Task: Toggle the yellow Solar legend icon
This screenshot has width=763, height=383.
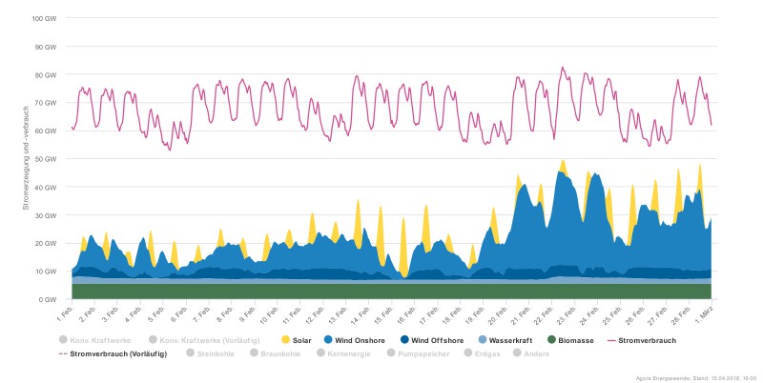Action: pyautogui.click(x=286, y=339)
